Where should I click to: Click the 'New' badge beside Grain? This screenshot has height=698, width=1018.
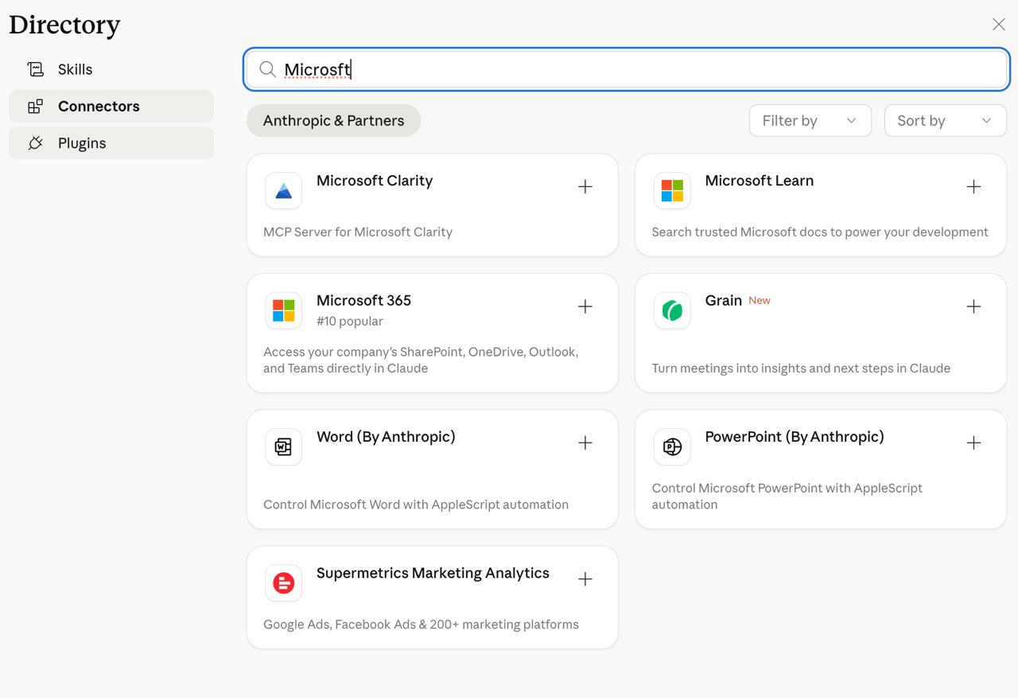(x=760, y=300)
